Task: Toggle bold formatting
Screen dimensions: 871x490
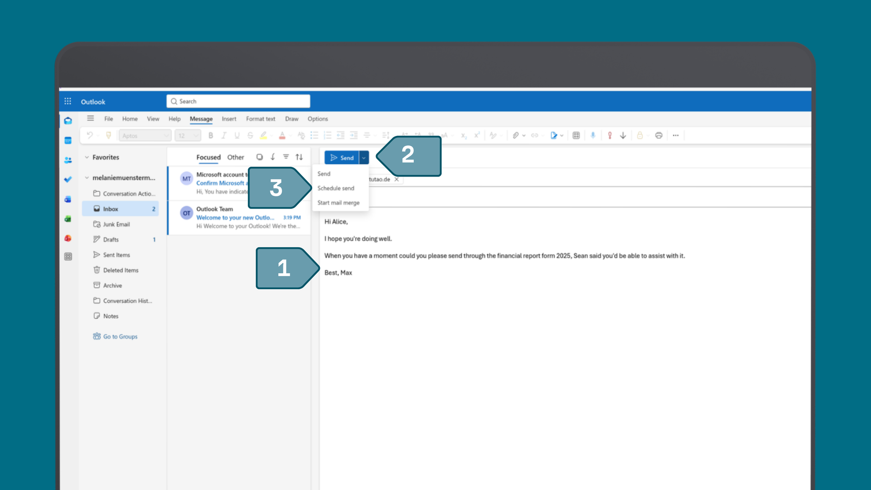Action: pos(210,135)
